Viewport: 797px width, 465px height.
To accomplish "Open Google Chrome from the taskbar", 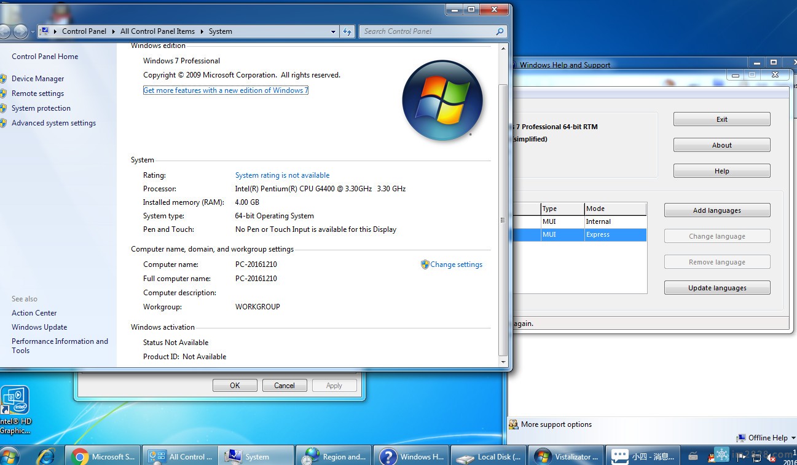I will click(x=103, y=456).
